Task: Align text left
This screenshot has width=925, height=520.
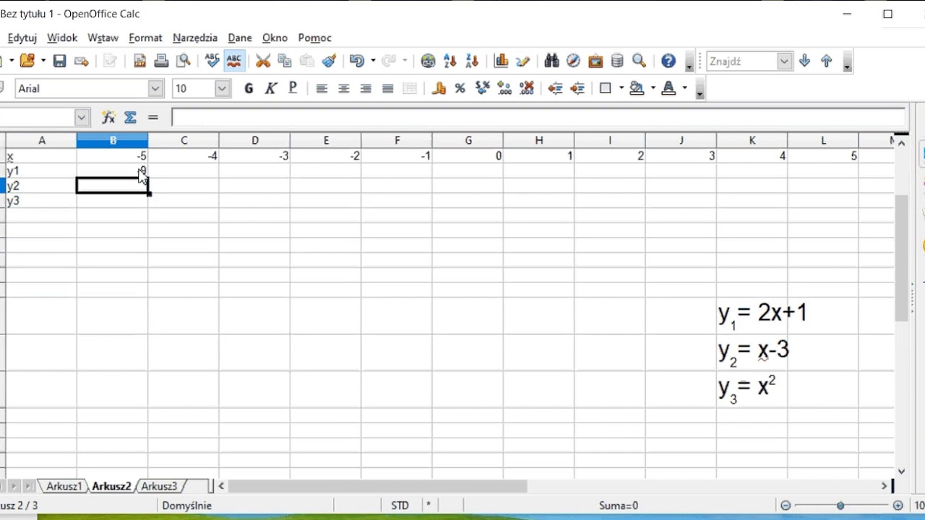Action: click(x=322, y=89)
